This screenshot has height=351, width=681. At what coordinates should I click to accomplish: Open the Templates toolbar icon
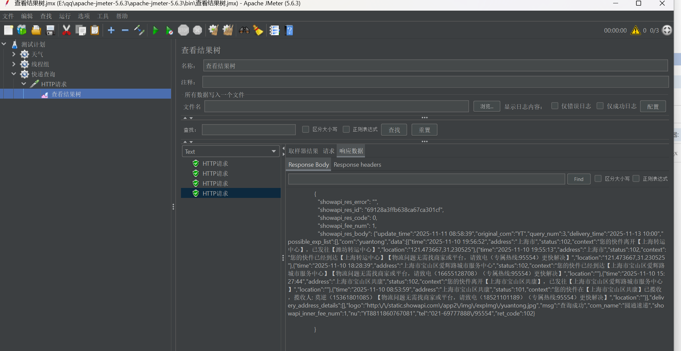(x=22, y=30)
